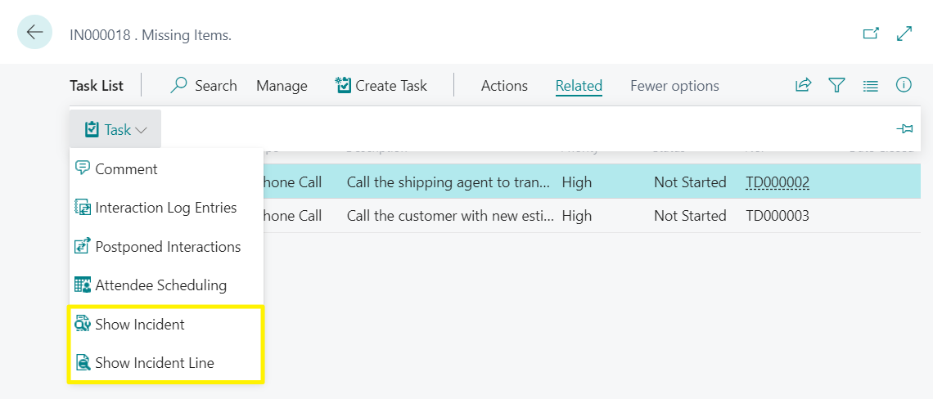This screenshot has height=399, width=933.
Task: Open the Actions menu
Action: pyautogui.click(x=504, y=86)
